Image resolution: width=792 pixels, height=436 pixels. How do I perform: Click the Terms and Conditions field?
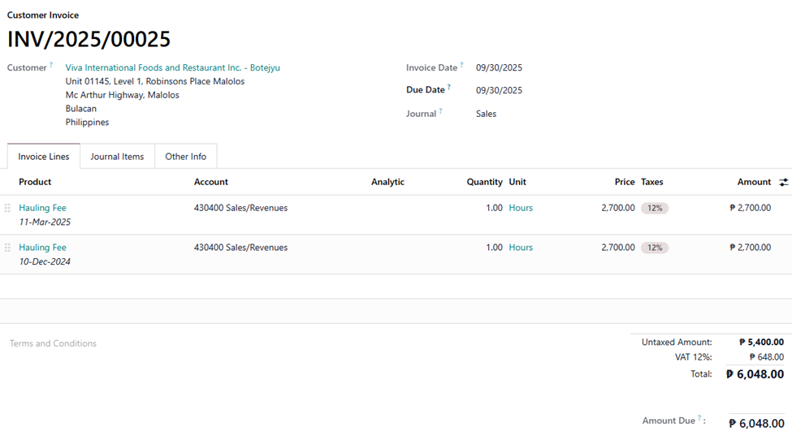(x=54, y=344)
